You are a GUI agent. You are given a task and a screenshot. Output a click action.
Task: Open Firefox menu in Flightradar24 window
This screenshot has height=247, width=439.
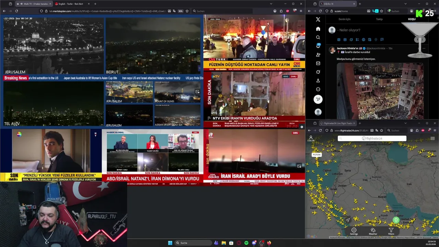(435, 130)
